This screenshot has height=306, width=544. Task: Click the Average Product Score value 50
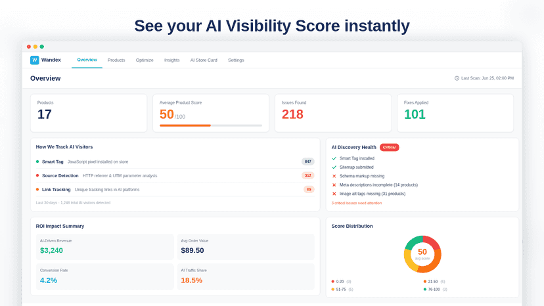[x=166, y=114]
